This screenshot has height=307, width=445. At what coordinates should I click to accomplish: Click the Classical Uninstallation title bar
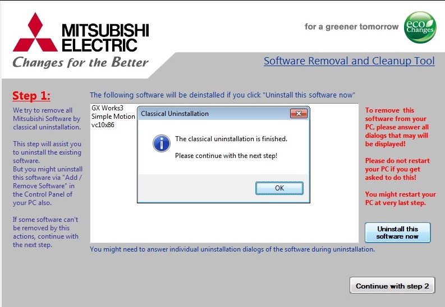click(x=213, y=114)
